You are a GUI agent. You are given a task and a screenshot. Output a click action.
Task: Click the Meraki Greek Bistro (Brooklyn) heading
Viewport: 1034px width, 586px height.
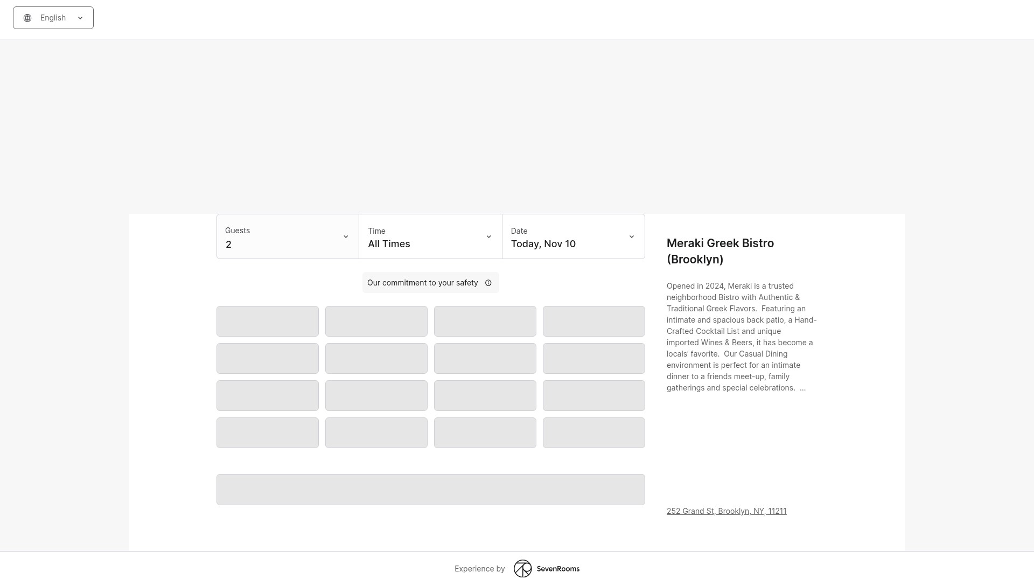[x=720, y=251]
